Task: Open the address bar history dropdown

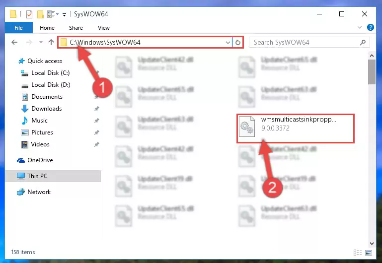Action: 228,43
